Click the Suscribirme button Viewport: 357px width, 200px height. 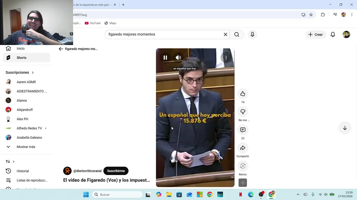pyautogui.click(x=116, y=171)
